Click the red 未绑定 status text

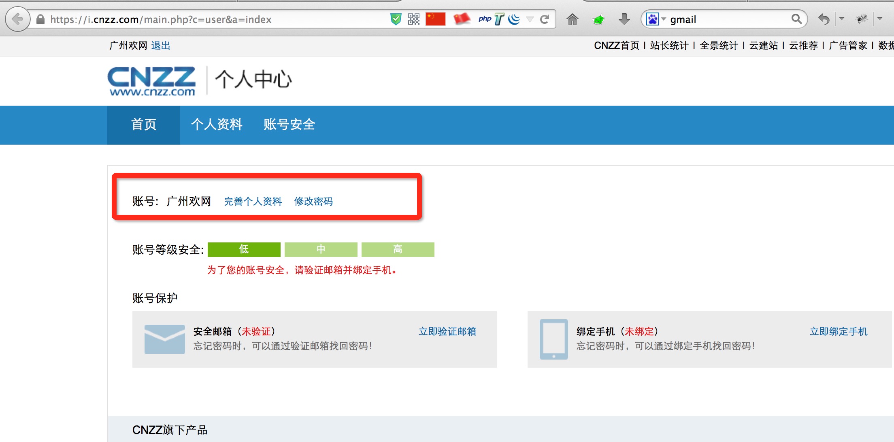[639, 332]
